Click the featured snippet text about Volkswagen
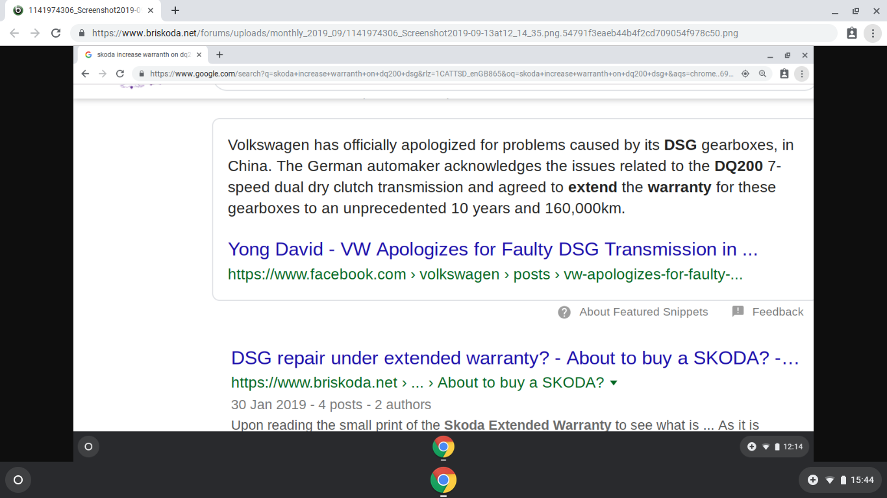Image resolution: width=887 pixels, height=498 pixels. (511, 176)
